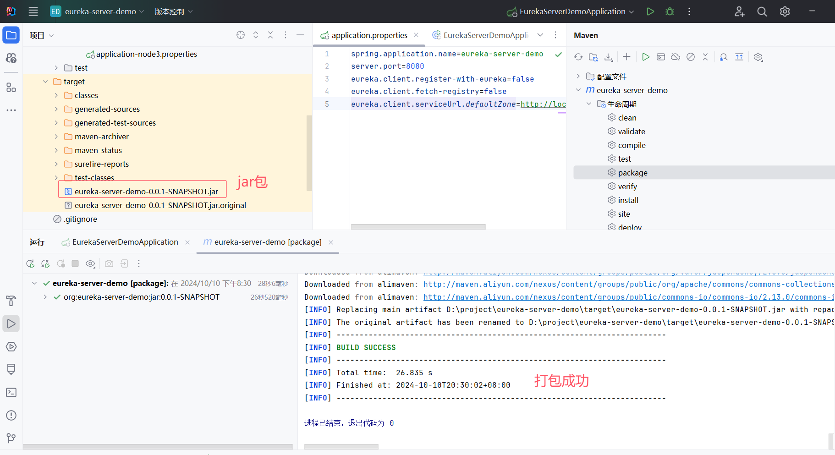Open Run tool window sidebar icon
Screen dimensions: 835x455
click(x=11, y=323)
